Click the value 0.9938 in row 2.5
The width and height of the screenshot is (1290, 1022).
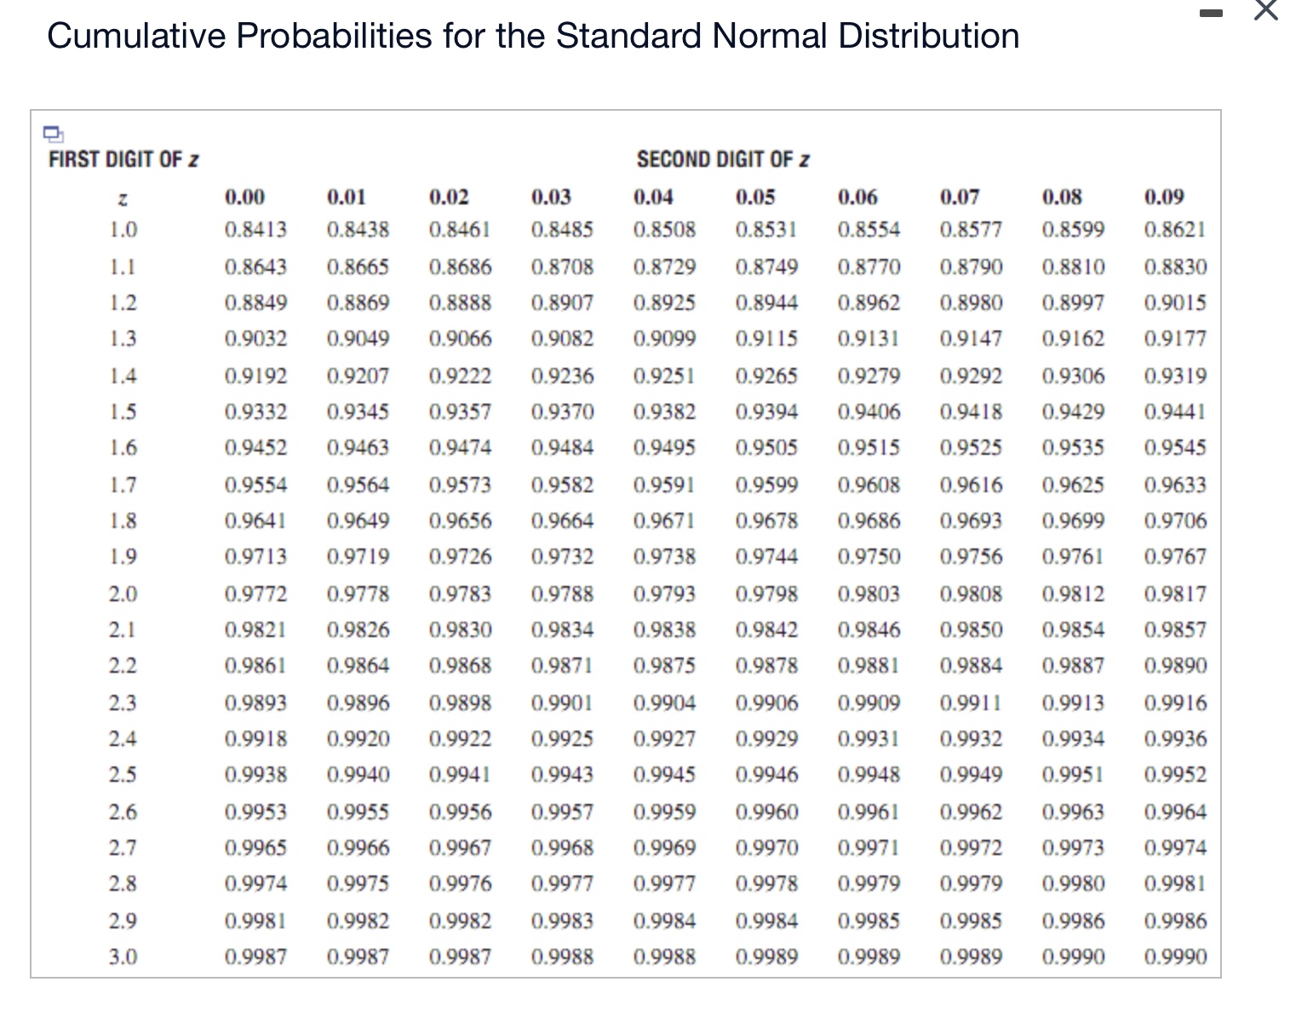point(255,774)
